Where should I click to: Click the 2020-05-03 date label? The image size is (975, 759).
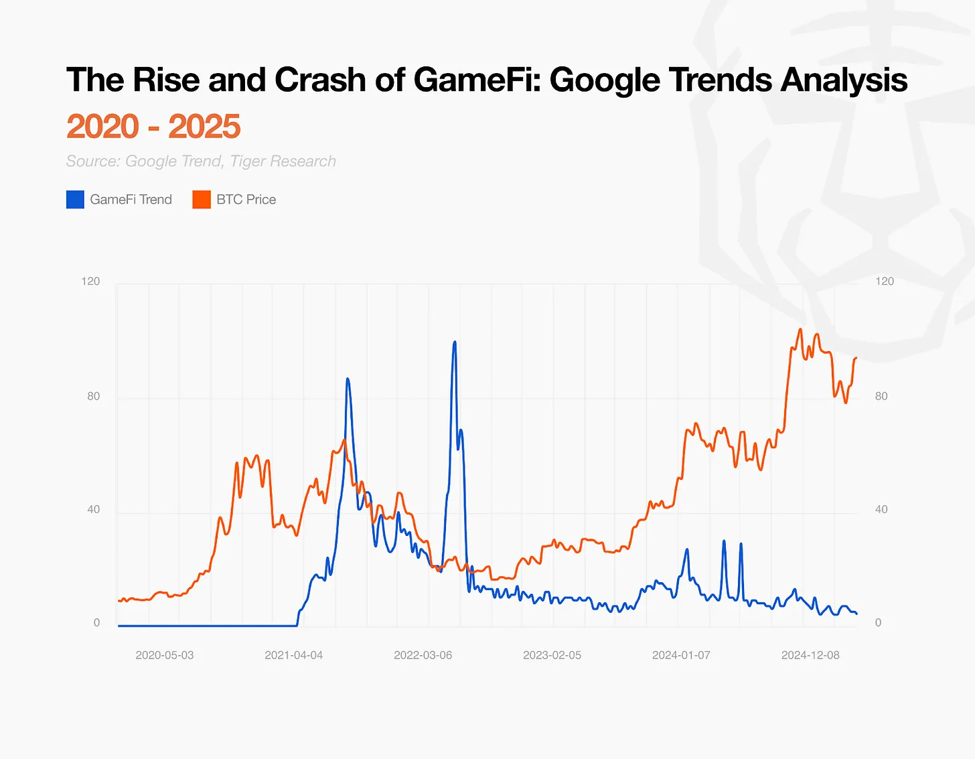[x=164, y=655]
